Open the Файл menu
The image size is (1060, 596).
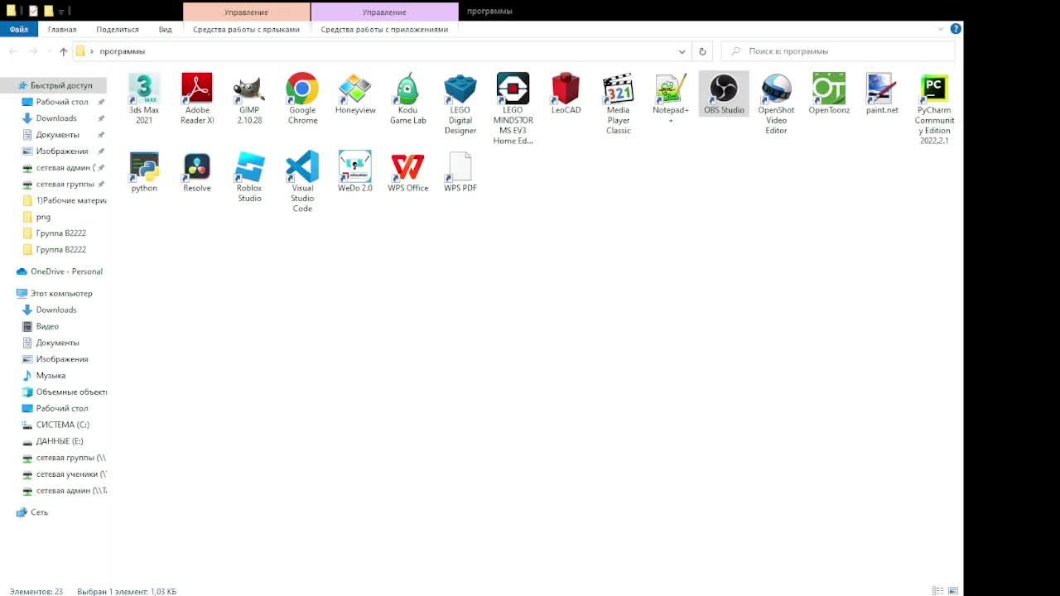(x=18, y=29)
